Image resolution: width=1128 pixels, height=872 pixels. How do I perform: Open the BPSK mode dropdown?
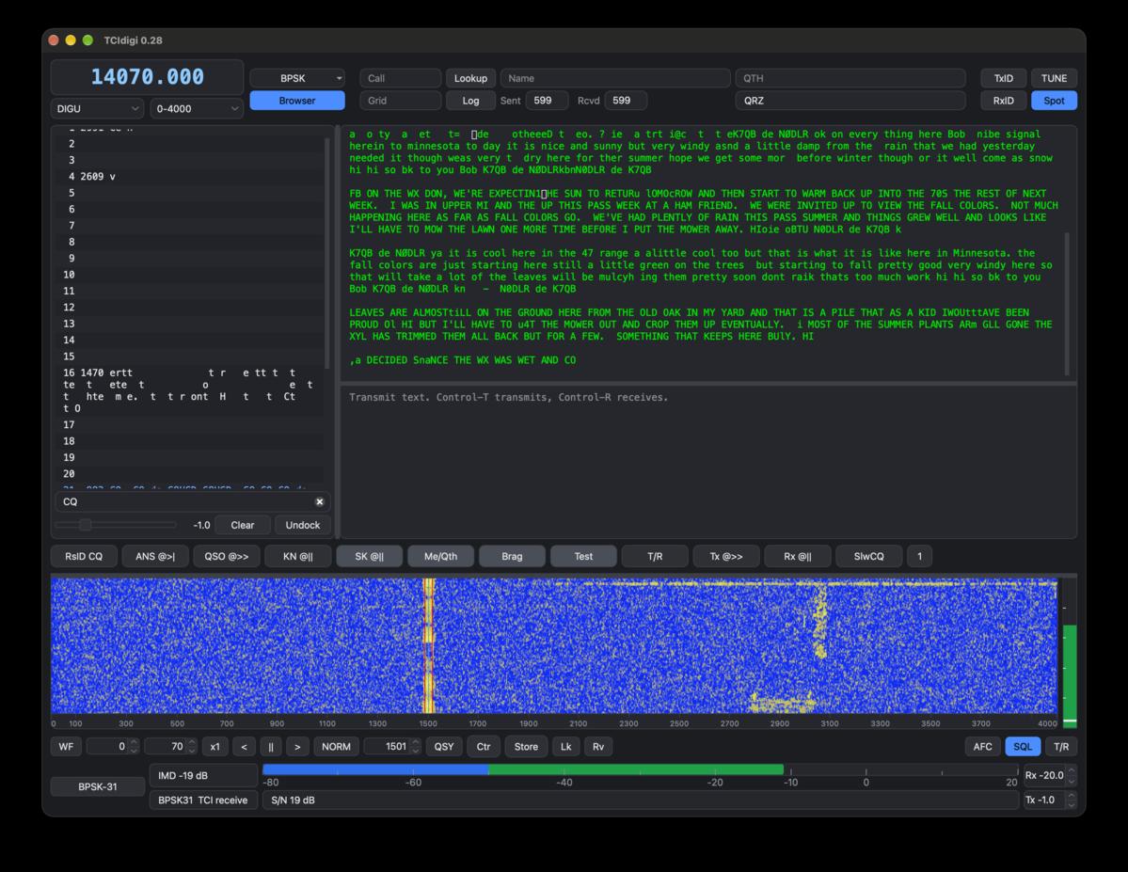click(297, 78)
